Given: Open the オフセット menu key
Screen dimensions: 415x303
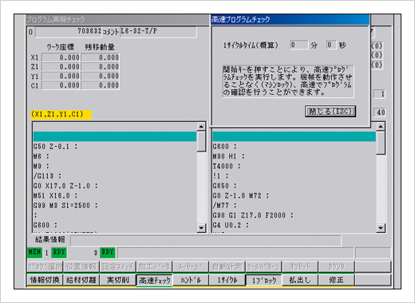Looking at the screenshot, I should 300,266.
